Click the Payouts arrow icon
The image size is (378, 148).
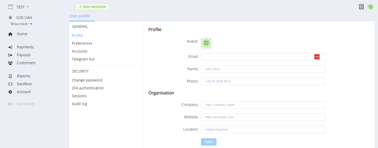click(x=10, y=55)
